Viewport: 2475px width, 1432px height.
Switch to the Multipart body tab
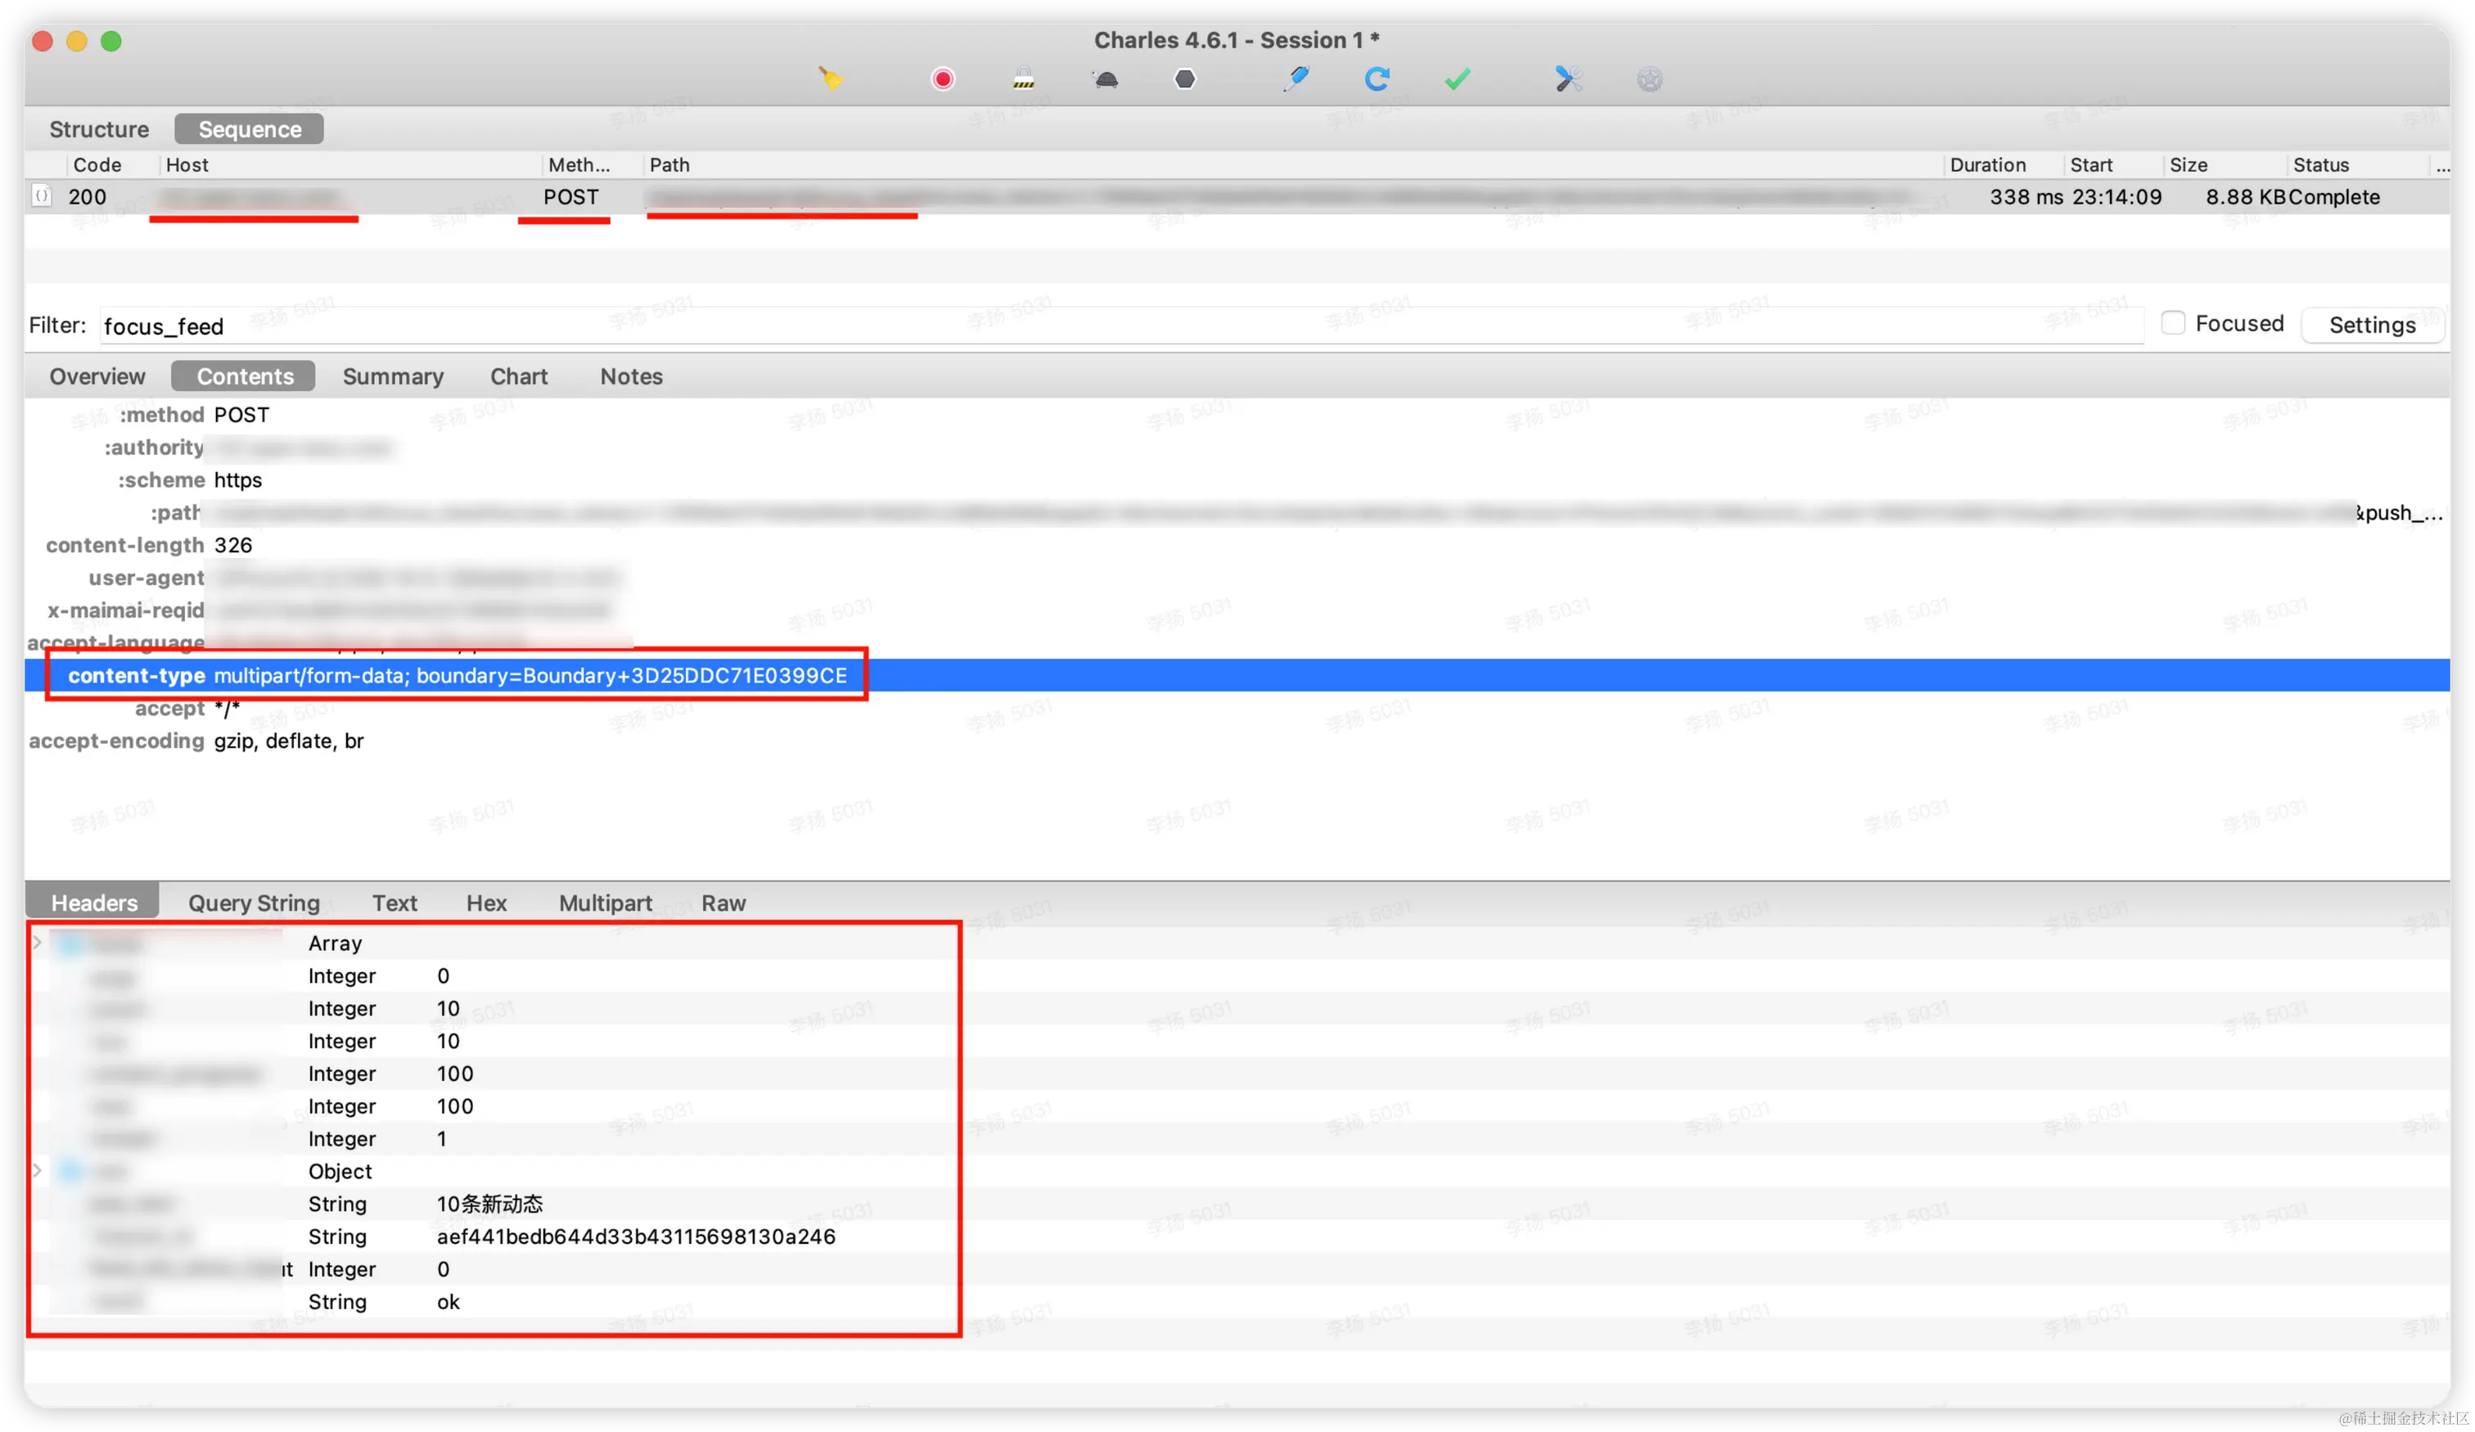click(605, 903)
